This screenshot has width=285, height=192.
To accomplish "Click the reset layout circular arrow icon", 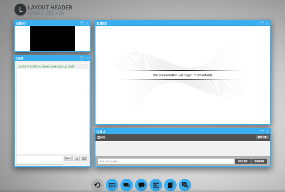I will click(97, 185).
